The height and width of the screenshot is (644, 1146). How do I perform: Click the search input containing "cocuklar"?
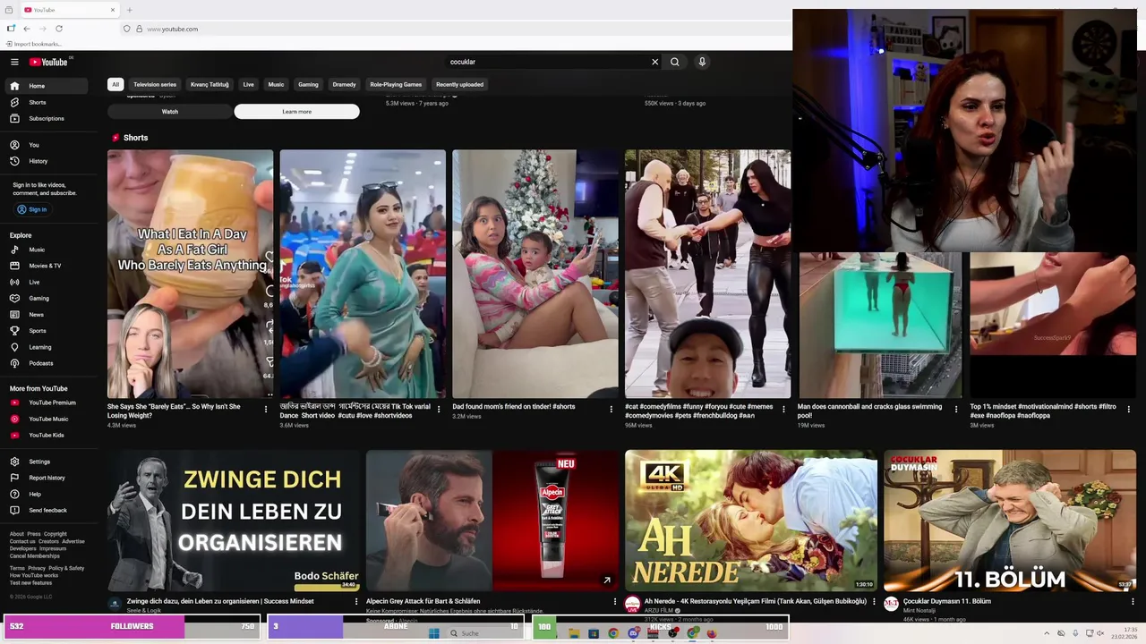[x=546, y=62]
